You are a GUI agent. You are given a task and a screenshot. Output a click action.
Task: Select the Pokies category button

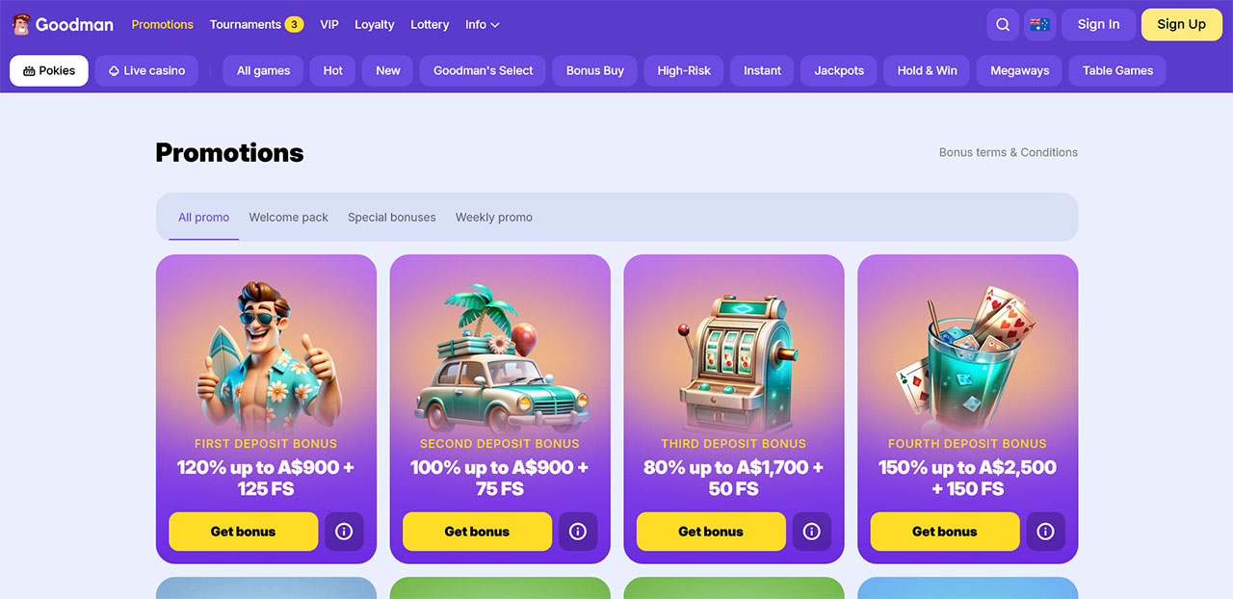tap(49, 70)
